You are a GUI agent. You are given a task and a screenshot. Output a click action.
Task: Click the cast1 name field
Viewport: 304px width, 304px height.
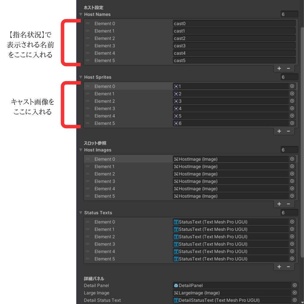(234, 31)
